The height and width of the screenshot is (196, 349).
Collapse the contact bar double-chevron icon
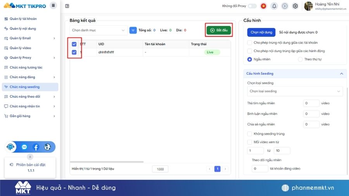(30, 157)
